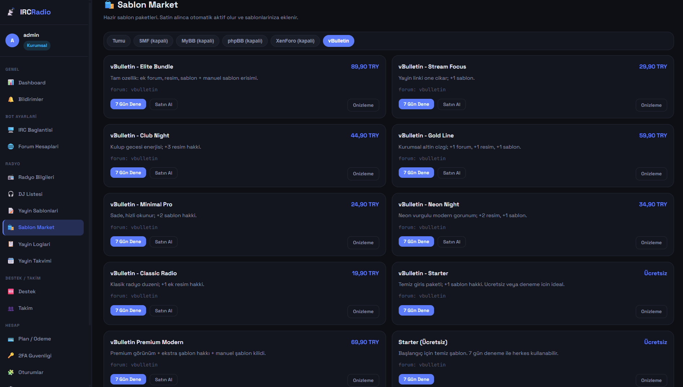Click Satın Al for vBulletin Premium Modern

(x=163, y=379)
